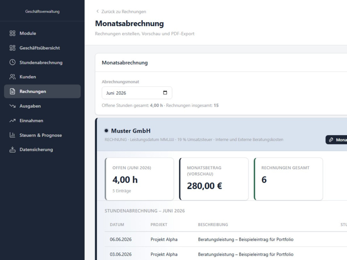
Task: Click the date 03.06.2026 in table
Action: pyautogui.click(x=121, y=254)
